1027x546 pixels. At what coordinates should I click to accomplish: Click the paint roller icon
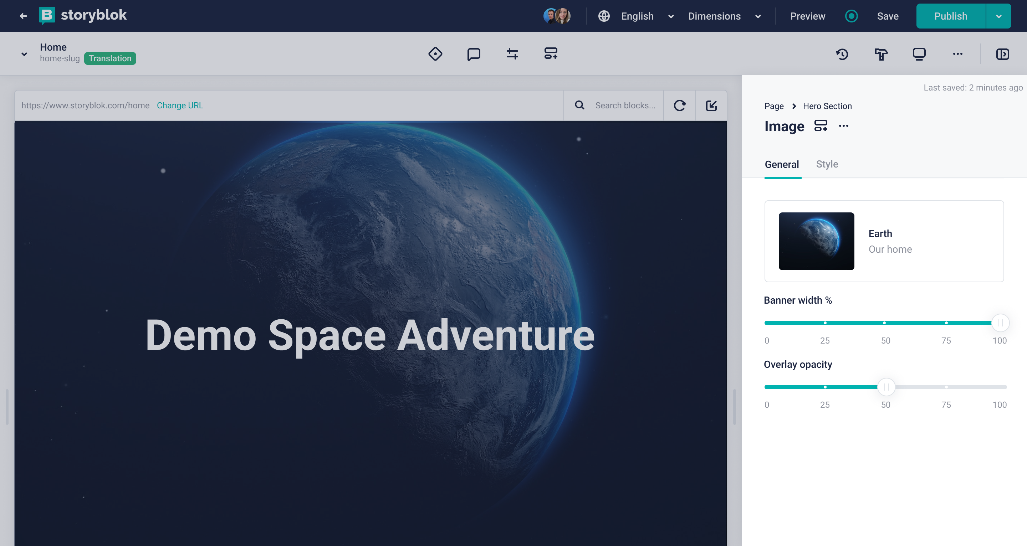coord(881,54)
